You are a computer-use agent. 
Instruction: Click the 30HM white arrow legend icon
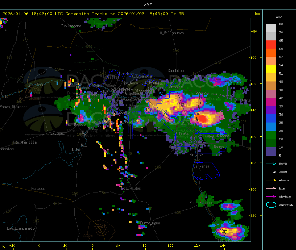271,172
